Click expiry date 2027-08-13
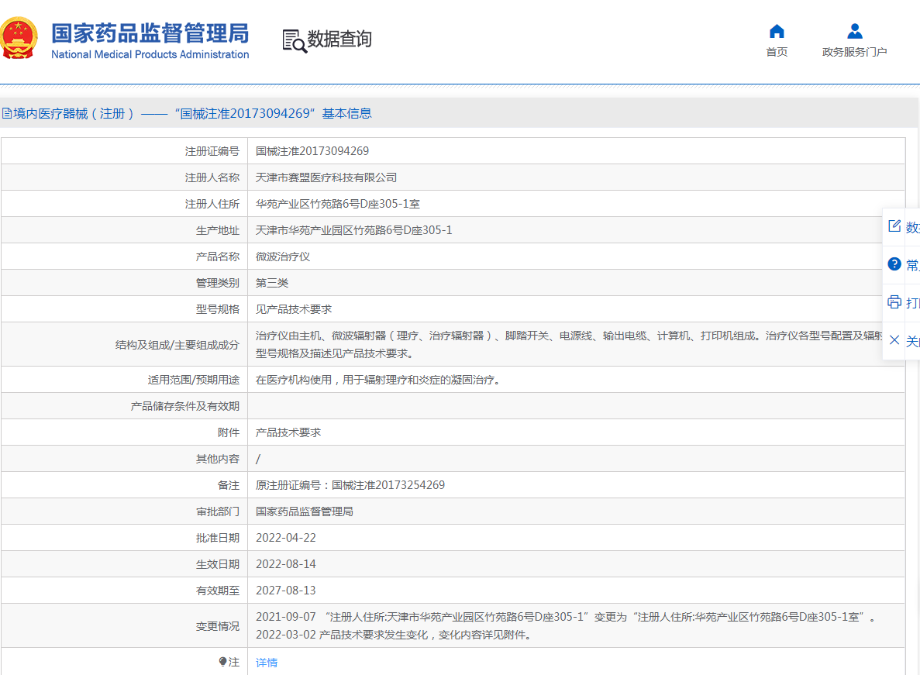The width and height of the screenshot is (920, 675). pos(286,591)
